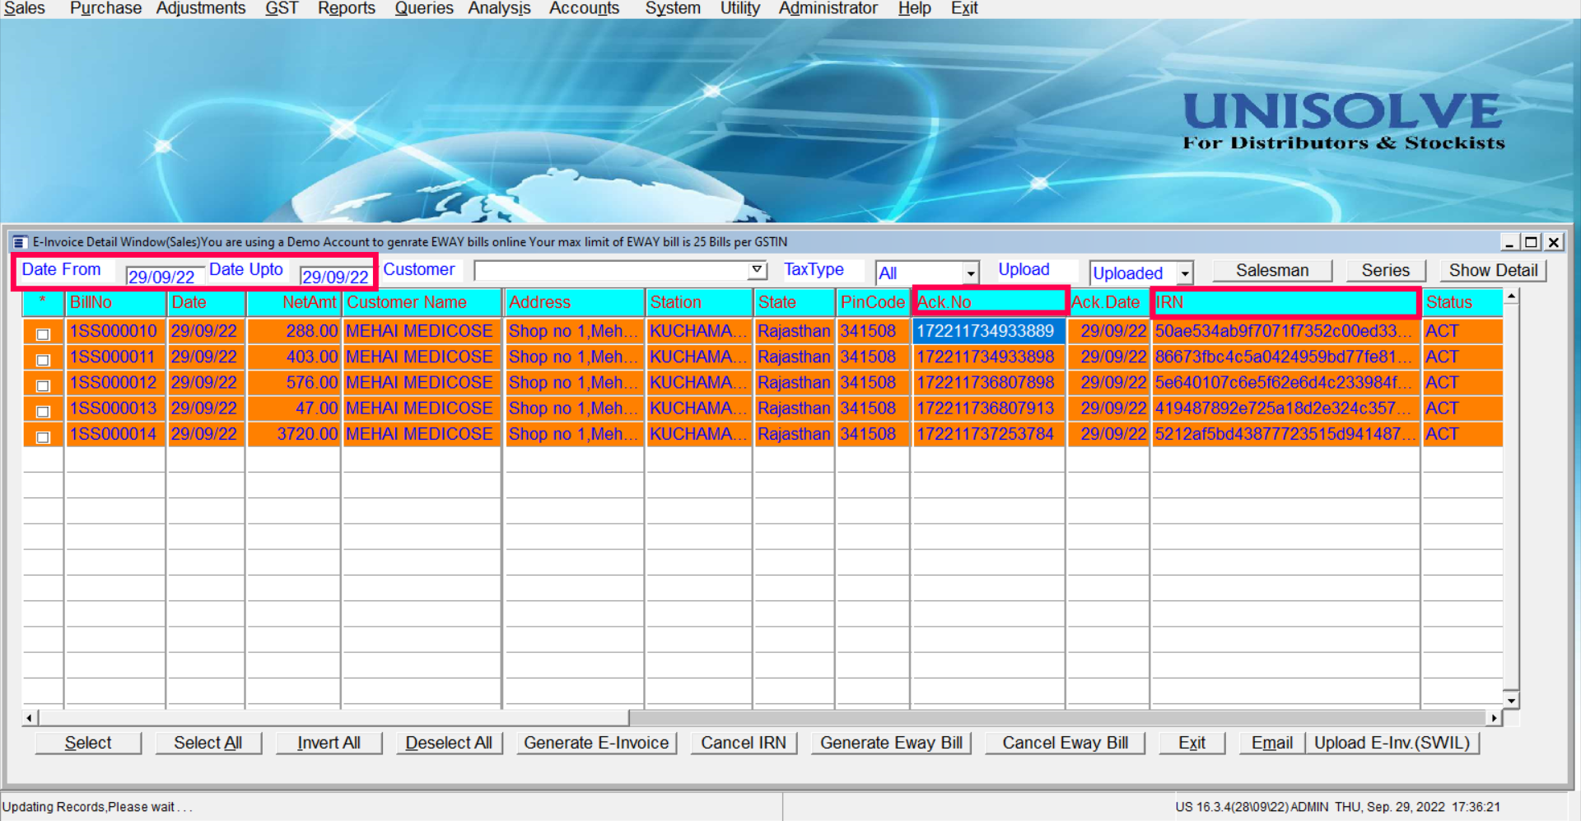The height and width of the screenshot is (821, 1581).
Task: Click Generate E-Invoice button
Action: click(x=596, y=743)
